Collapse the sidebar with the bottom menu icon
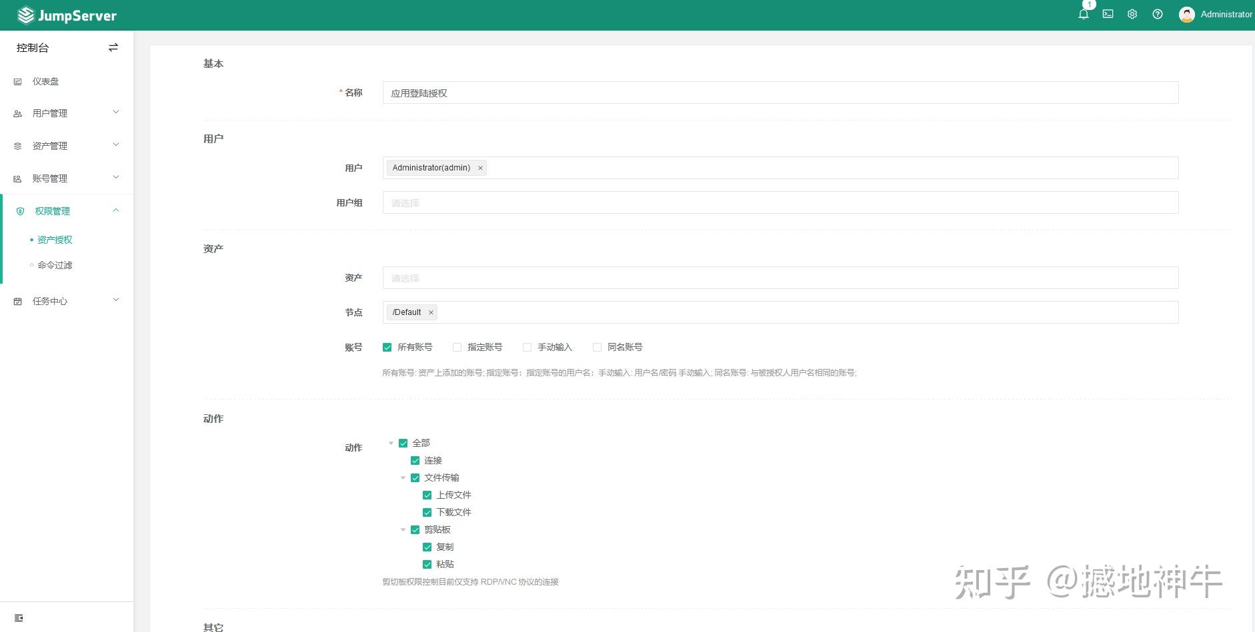Screen dimensions: 1255x632 (19, 618)
